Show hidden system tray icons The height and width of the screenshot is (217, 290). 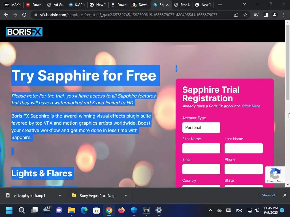[210, 210]
